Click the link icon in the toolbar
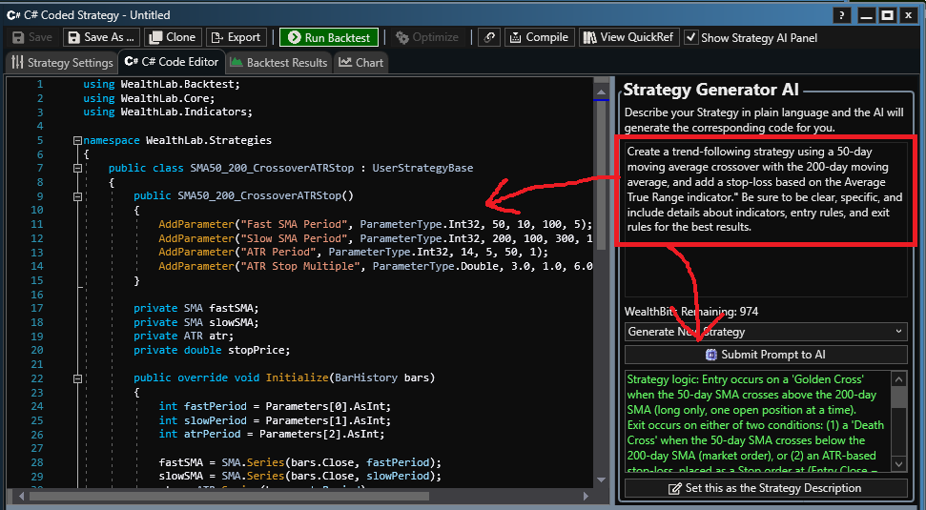Screen dimensions: 926x510 (x=489, y=37)
